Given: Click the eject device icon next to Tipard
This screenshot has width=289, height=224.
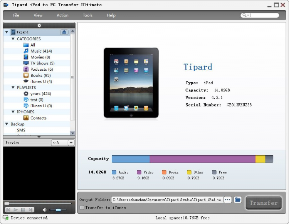Looking at the screenshot, I should (64, 32).
